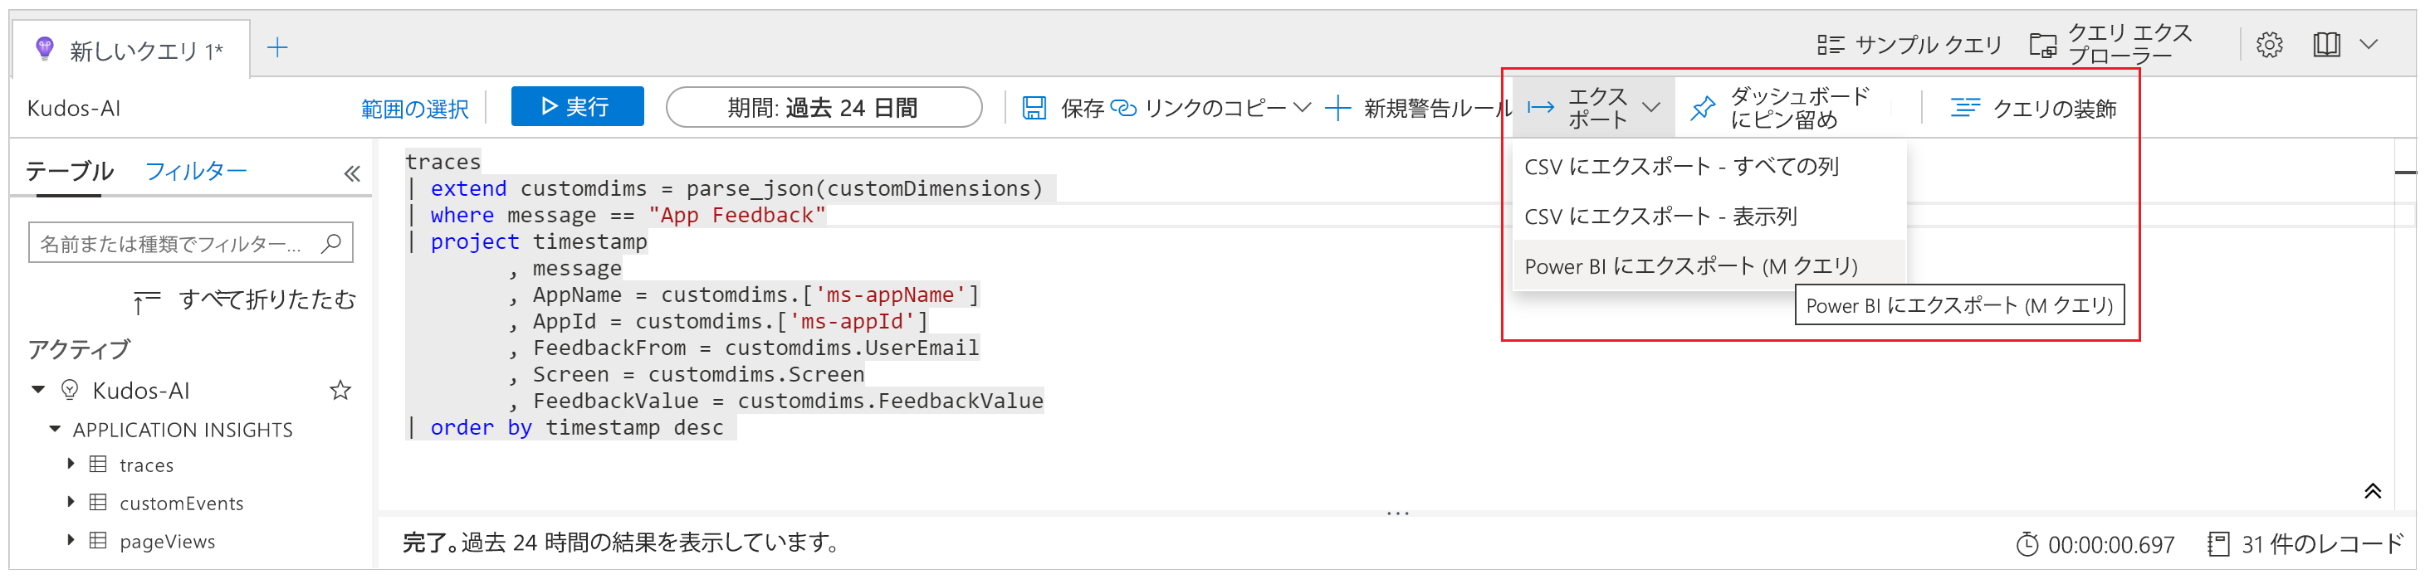Collapse the APPLICATION INSIGHTS group
Screen dimensions: 2430x584
(55, 430)
